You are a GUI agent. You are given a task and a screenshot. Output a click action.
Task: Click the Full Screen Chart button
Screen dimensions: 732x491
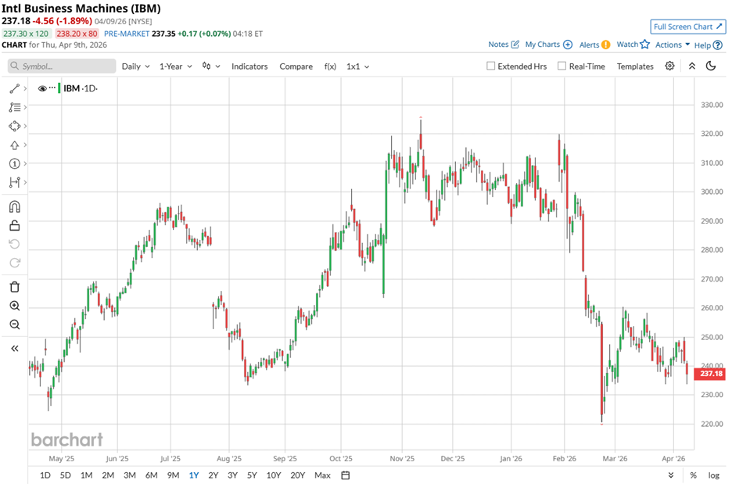[x=687, y=27]
